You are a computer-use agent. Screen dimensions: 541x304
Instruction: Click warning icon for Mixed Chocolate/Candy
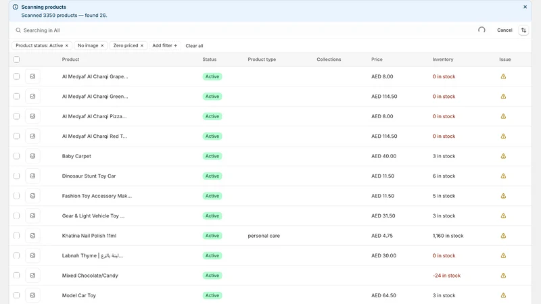click(503, 276)
